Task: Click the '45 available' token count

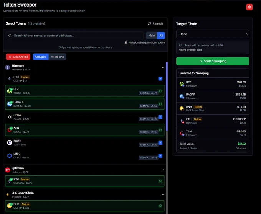Action: (36, 24)
